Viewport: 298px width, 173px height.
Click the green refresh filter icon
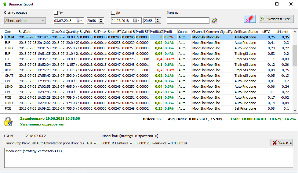click(214, 21)
